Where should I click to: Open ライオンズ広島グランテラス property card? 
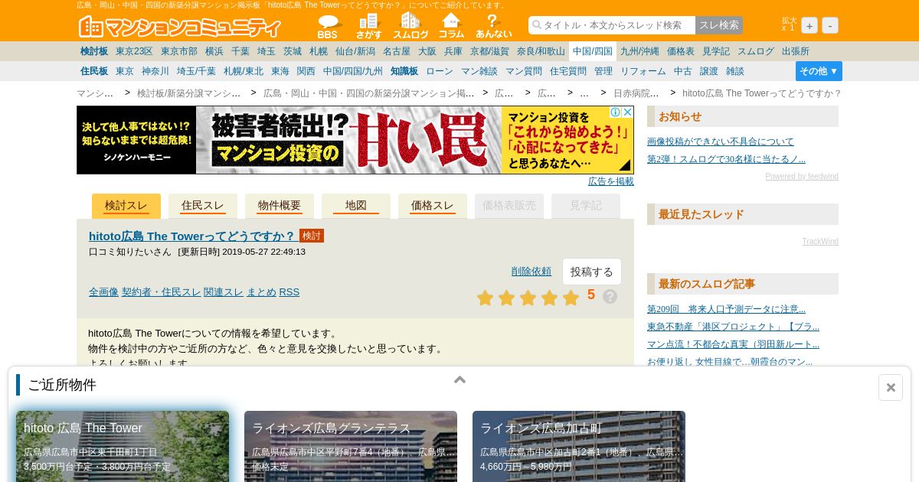pos(351,446)
